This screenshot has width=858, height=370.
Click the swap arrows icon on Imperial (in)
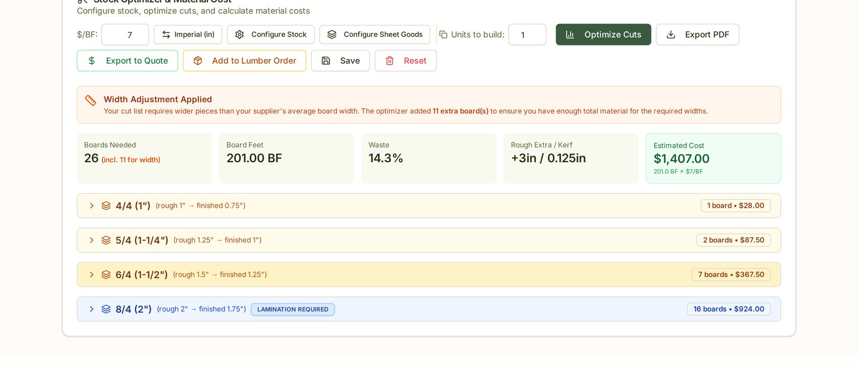(x=166, y=34)
